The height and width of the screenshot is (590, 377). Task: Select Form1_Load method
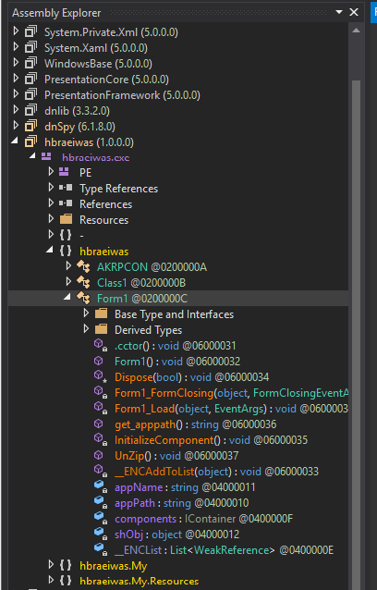(x=232, y=409)
